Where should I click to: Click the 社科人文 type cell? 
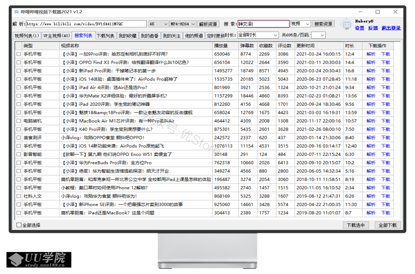tap(33, 196)
